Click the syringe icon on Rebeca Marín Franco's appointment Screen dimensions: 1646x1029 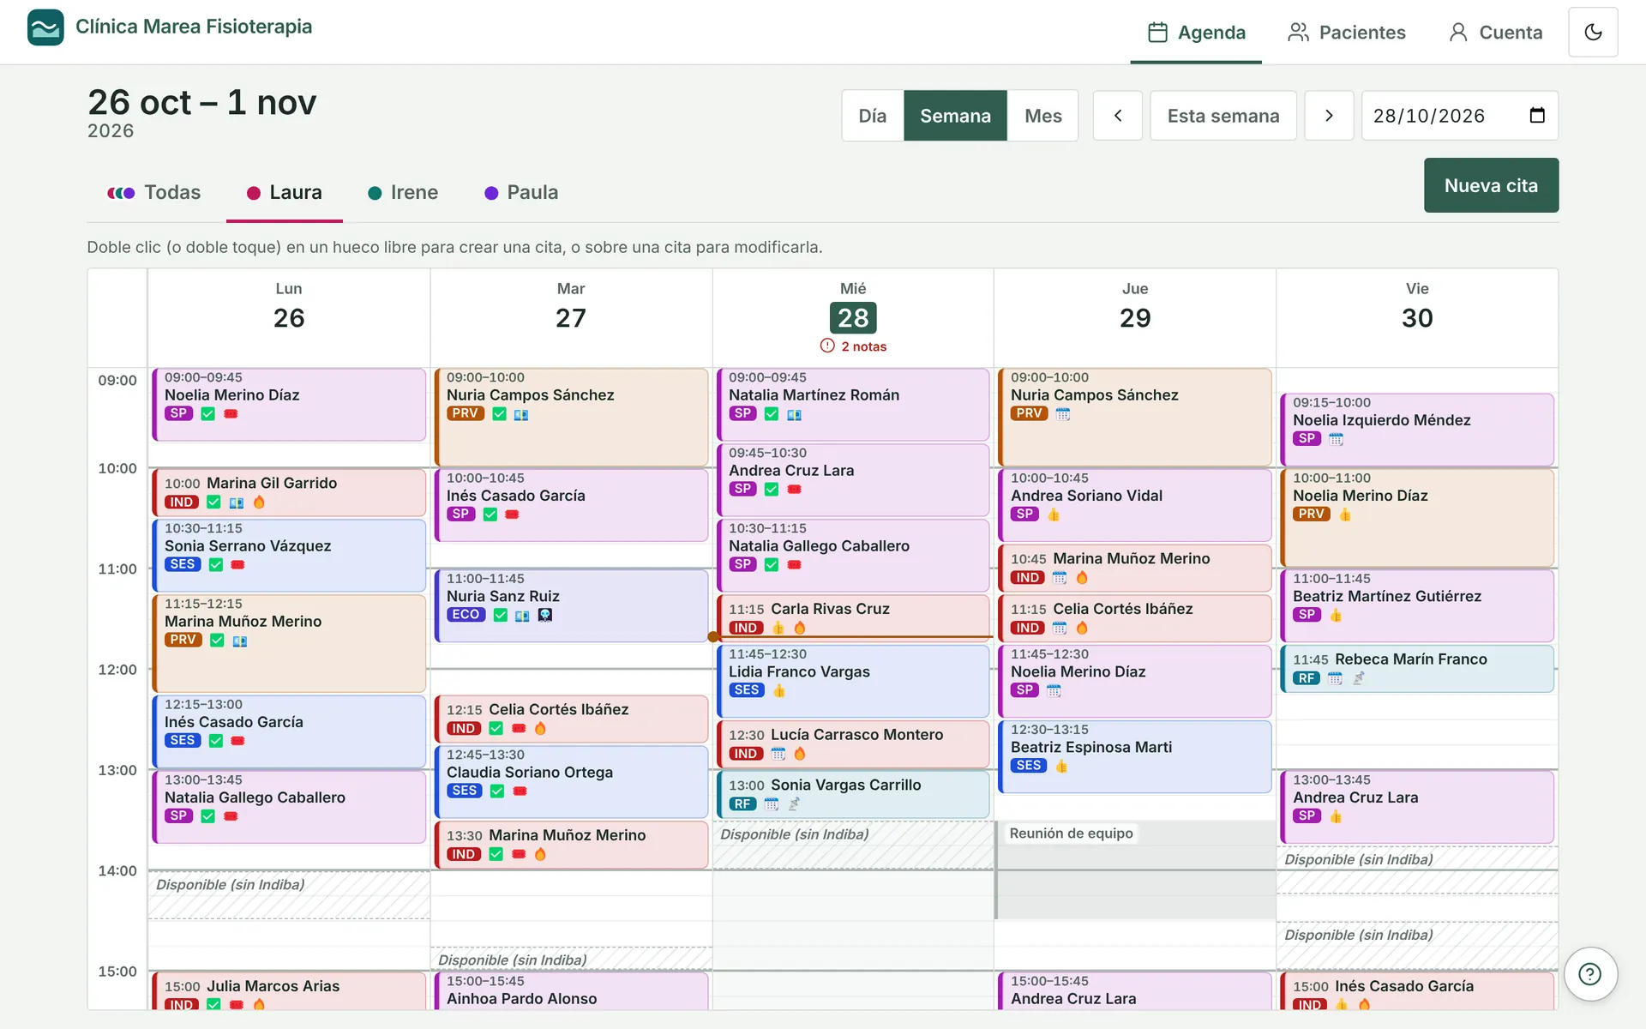1358,678
